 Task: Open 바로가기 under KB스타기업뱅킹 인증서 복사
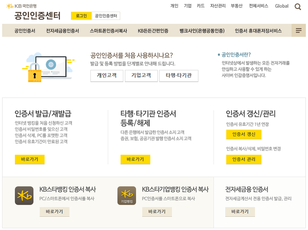157,212
